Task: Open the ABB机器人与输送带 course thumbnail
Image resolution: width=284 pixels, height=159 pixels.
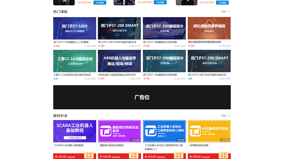Action: coord(119,61)
